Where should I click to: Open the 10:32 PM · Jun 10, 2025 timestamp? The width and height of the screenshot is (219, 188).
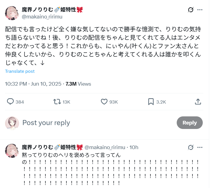34,84
